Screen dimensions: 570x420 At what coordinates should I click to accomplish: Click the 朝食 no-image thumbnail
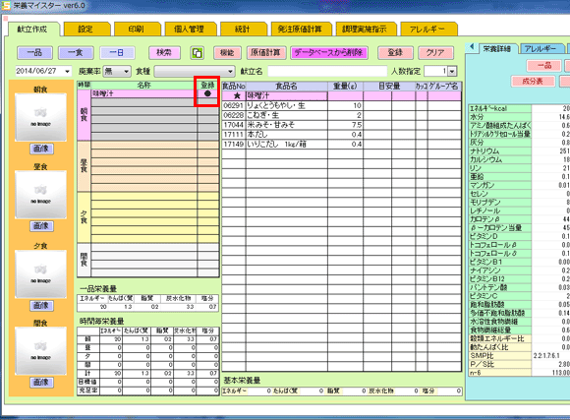(x=40, y=117)
